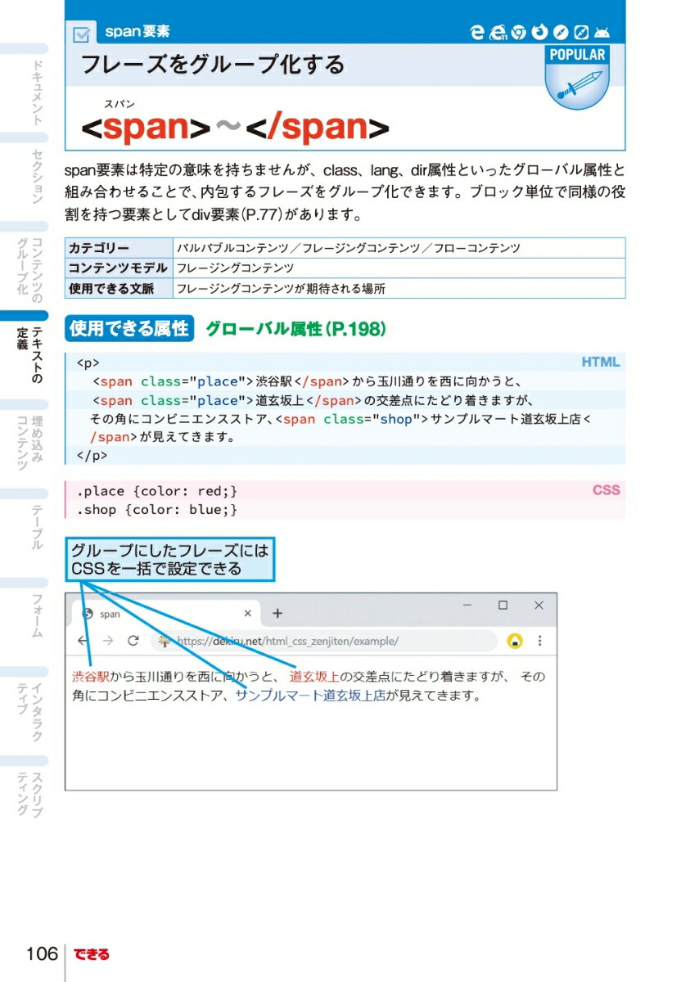Image resolution: width=690 pixels, height=982 pixels.
Task: Click the red 渋谷駅 text in browser
Action: (x=90, y=677)
